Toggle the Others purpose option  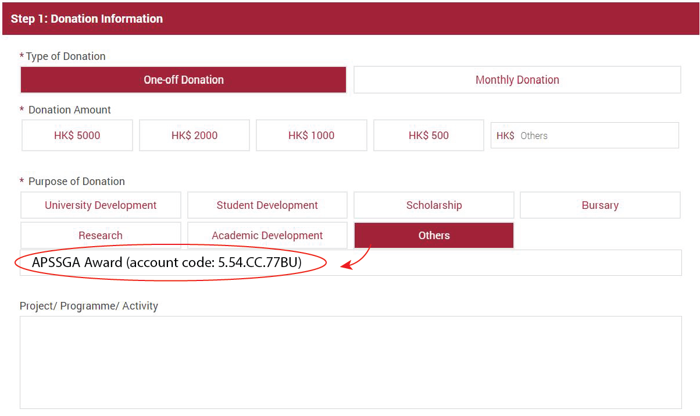pyautogui.click(x=434, y=235)
